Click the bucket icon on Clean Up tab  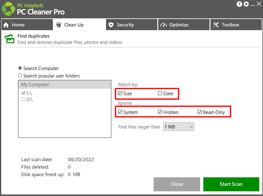coord(58,25)
